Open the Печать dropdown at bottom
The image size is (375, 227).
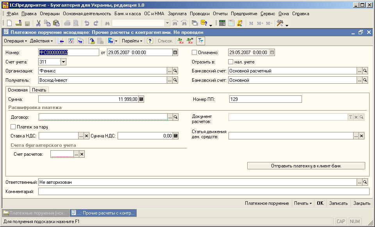[x=303, y=203]
